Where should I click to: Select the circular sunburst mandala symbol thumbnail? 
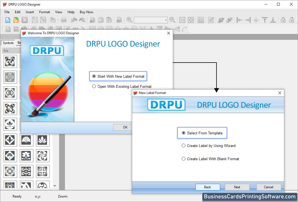click(x=10, y=171)
